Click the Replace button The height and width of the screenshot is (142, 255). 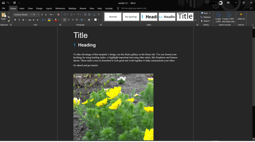pyautogui.click(x=206, y=17)
